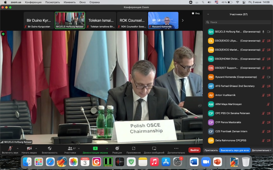This screenshot has height=170, width=273.
Task: Start camera with Начать видео button
Action: [29, 150]
